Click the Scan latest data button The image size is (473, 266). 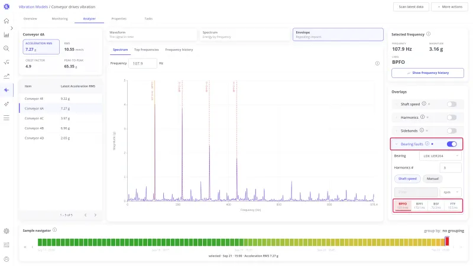click(411, 7)
